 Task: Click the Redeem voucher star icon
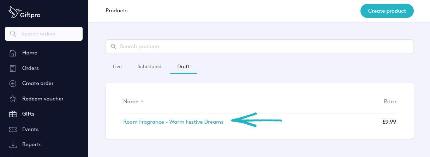tap(13, 99)
